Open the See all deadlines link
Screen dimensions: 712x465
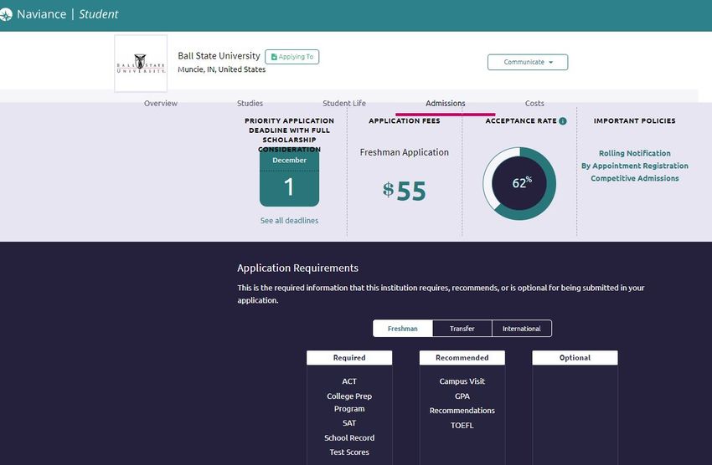click(x=289, y=221)
